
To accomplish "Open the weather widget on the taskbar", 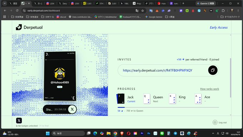I will [x=10, y=133].
